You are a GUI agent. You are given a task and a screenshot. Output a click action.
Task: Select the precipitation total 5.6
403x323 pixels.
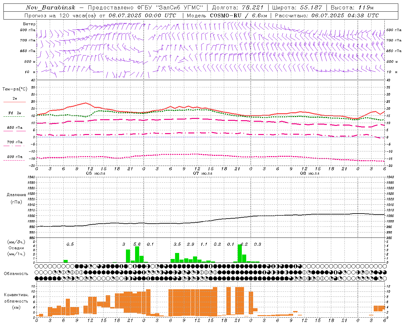(x=137, y=244)
